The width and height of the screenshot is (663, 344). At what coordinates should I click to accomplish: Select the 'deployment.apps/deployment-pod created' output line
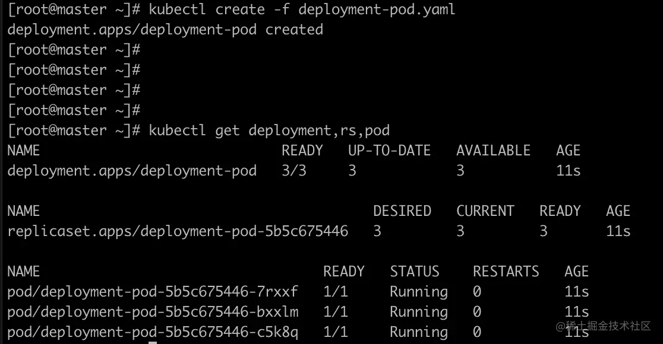pyautogui.click(x=165, y=30)
